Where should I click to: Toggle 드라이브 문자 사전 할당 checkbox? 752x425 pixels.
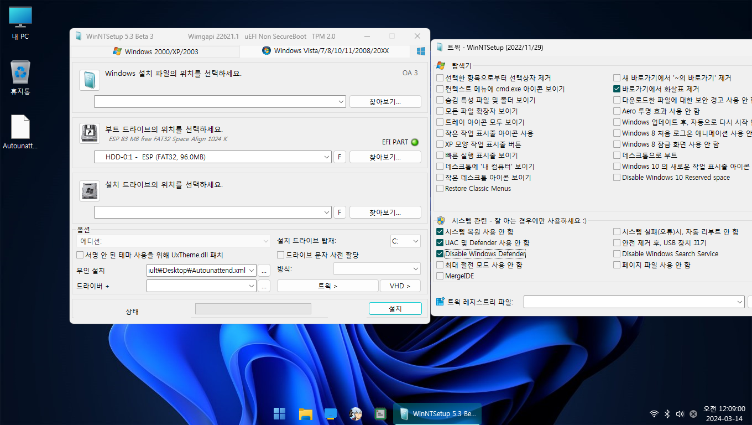click(281, 255)
